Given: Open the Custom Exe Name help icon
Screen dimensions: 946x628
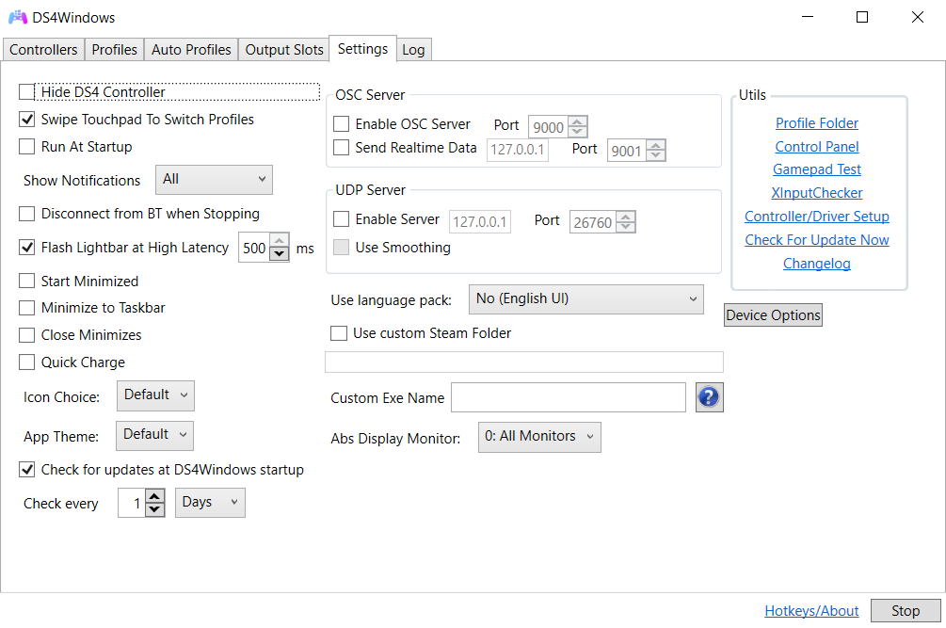Looking at the screenshot, I should tap(709, 397).
